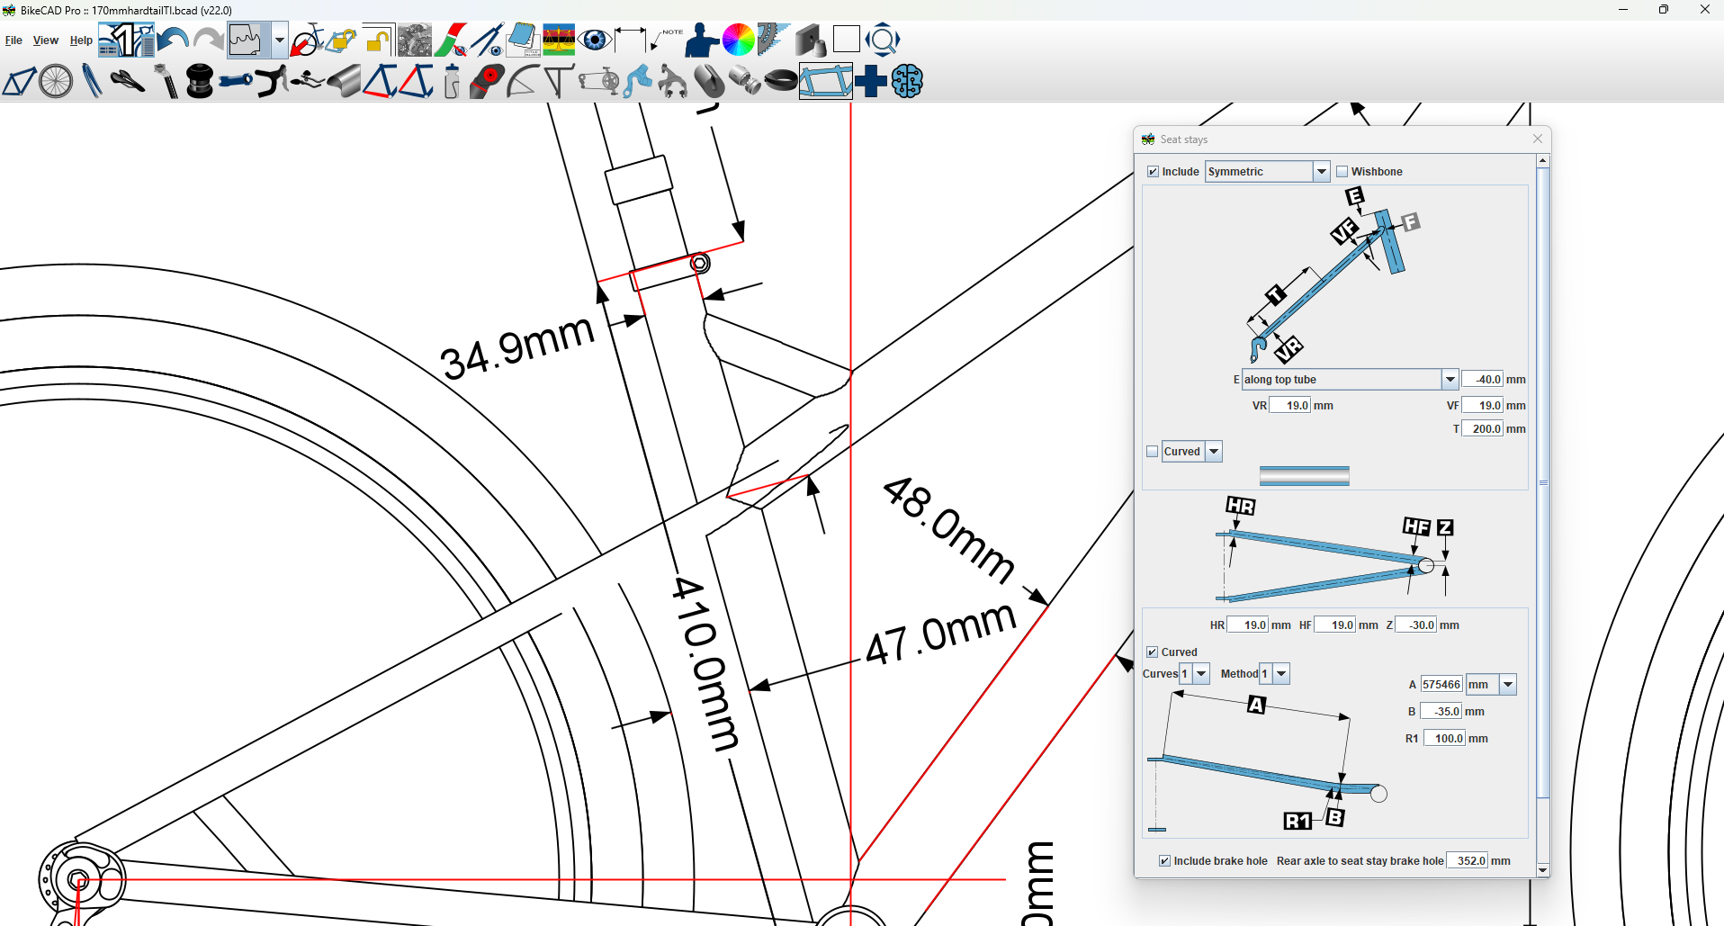Expand the Symmetric dropdown
The height and width of the screenshot is (926, 1724).
(1321, 172)
